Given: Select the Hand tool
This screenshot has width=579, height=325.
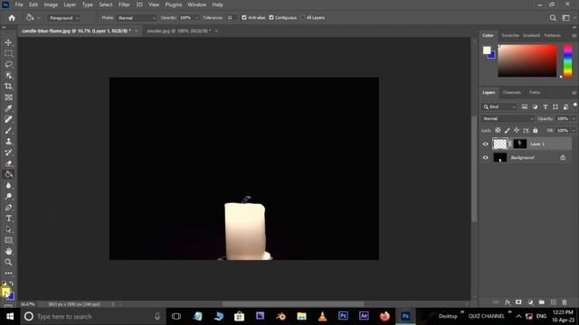Looking at the screenshot, I should tap(8, 251).
